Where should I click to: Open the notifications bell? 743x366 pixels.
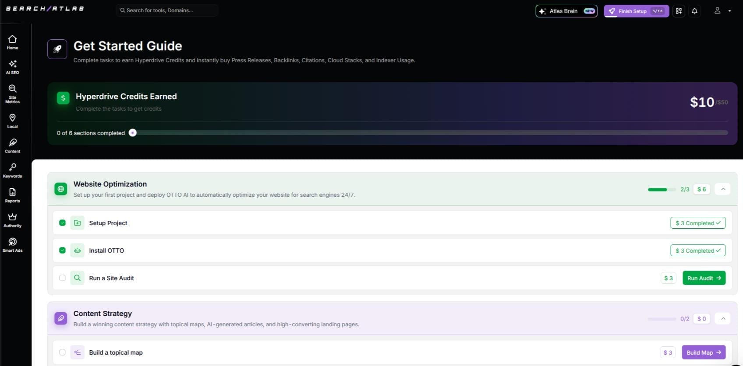click(694, 11)
